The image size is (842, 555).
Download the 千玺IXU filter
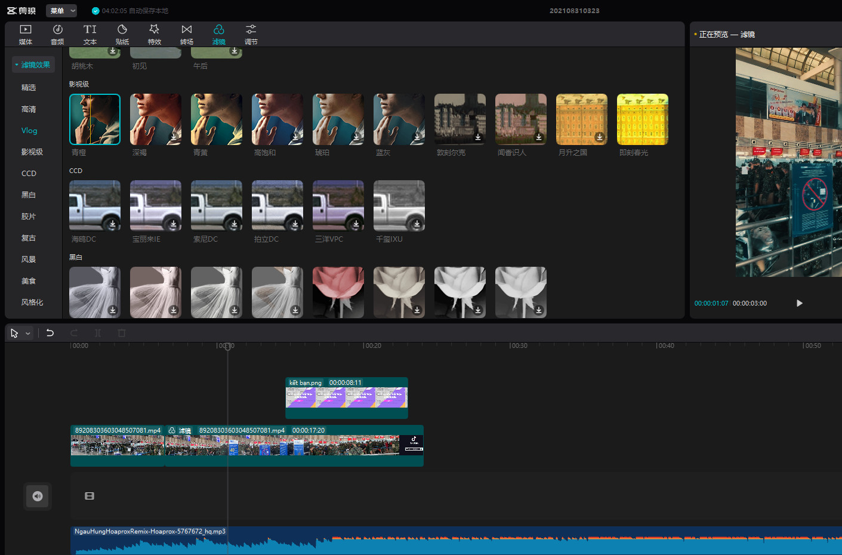[417, 223]
